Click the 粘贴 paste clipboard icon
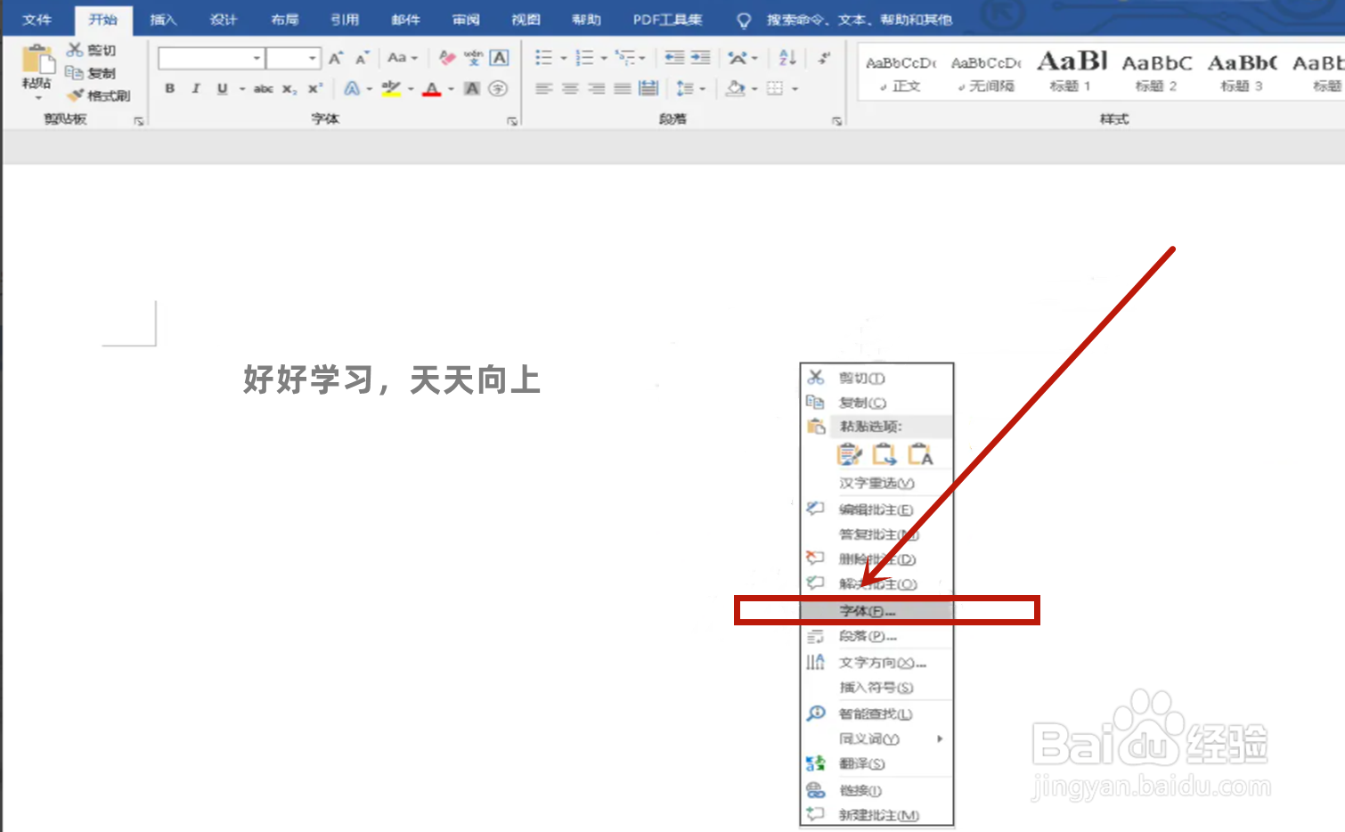This screenshot has width=1345, height=832. click(37, 60)
